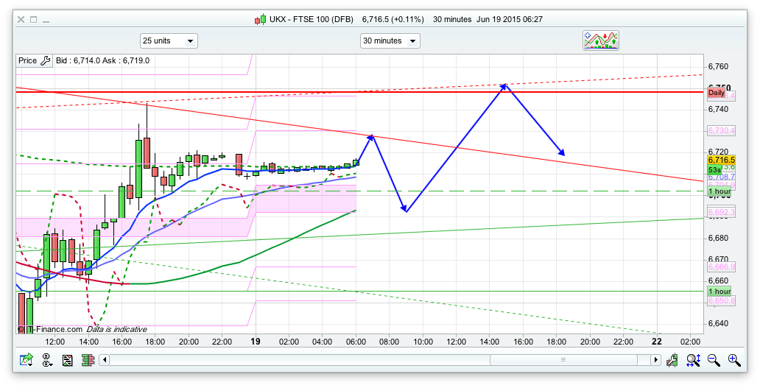Click the UKX candlestick icon in title bar
This screenshot has width=760, height=388.
pyautogui.click(x=260, y=19)
